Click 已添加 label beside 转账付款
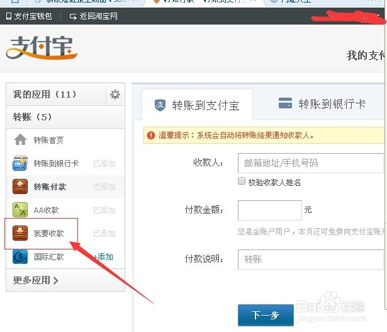 104,187
